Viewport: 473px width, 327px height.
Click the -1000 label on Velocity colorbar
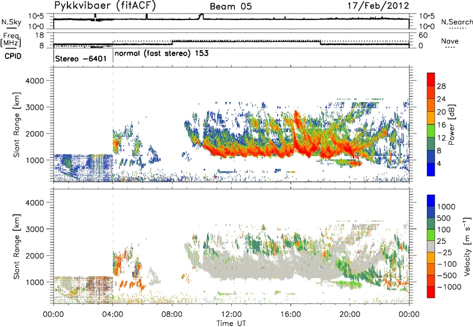[449, 287]
